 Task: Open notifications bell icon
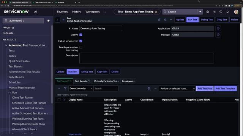(227, 12)
